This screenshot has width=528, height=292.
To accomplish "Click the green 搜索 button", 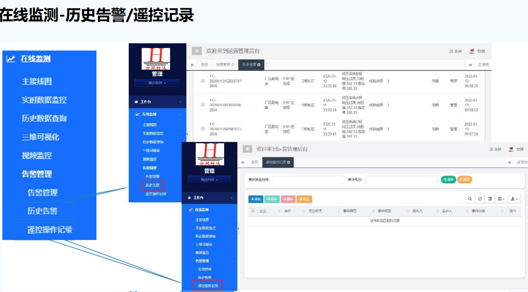I will [x=448, y=179].
